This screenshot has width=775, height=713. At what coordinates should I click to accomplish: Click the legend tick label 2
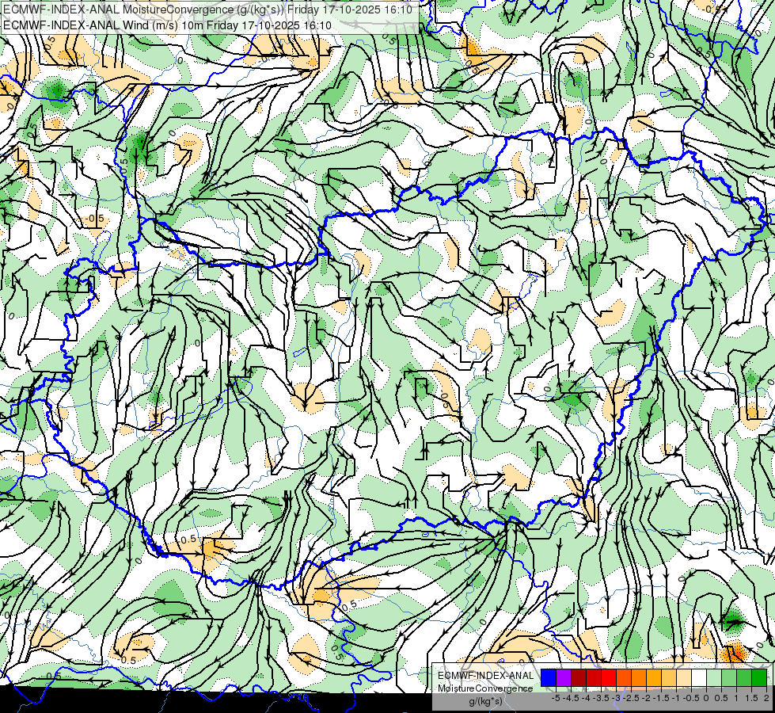[x=766, y=698]
